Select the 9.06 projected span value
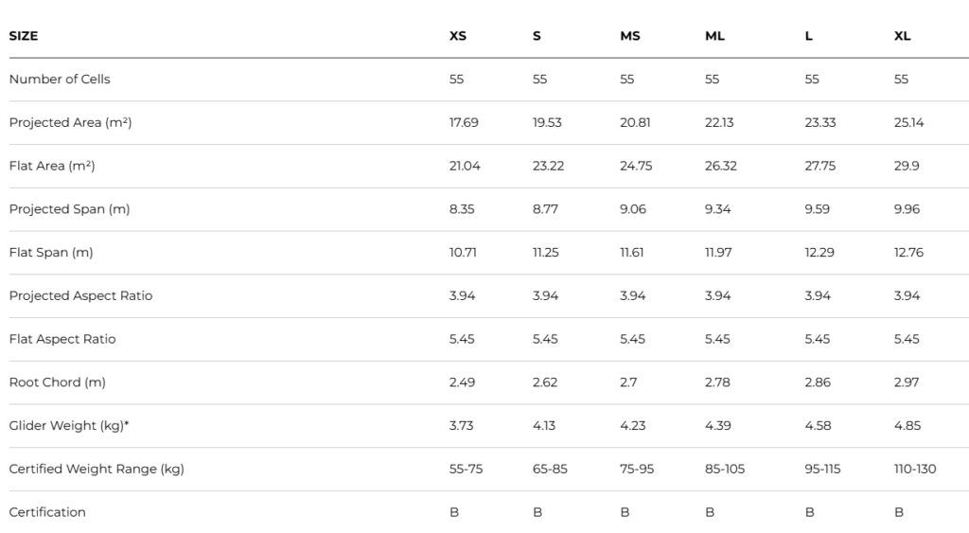Image resolution: width=969 pixels, height=533 pixels. click(633, 209)
